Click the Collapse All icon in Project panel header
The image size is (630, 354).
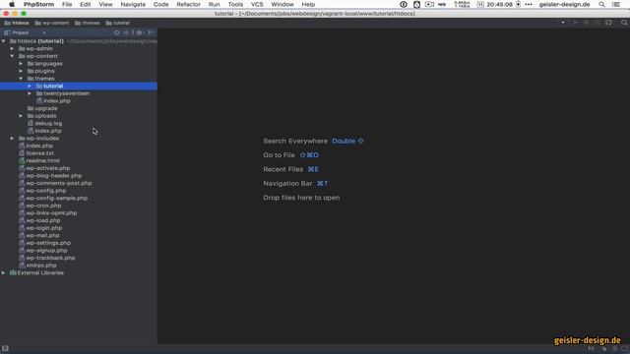(x=126, y=32)
